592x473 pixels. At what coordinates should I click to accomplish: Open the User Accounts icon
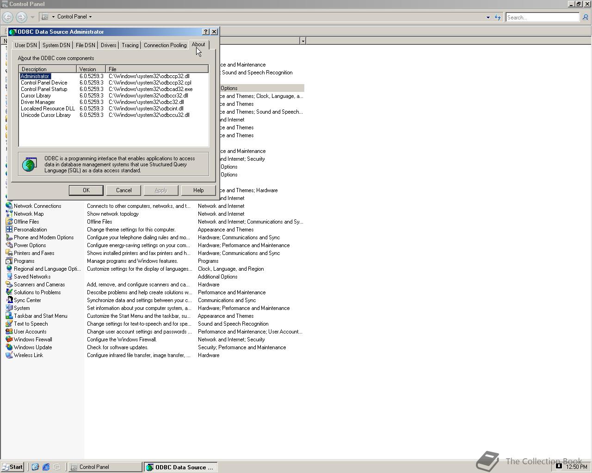click(x=9, y=332)
